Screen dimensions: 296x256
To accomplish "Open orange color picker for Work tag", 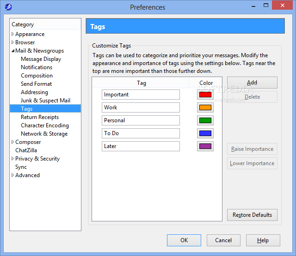I will (205, 107).
